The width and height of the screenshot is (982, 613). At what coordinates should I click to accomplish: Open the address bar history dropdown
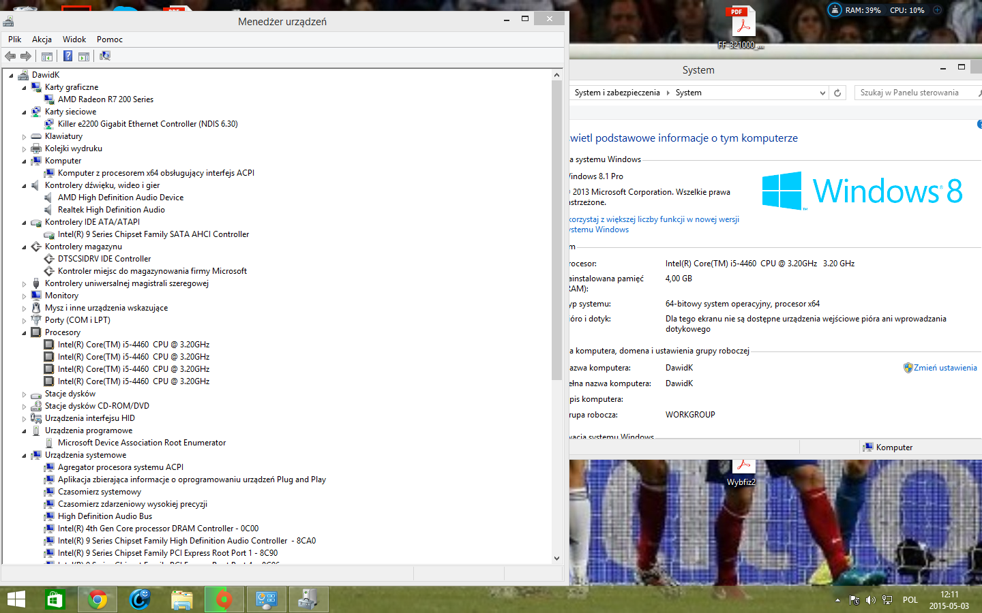(822, 93)
